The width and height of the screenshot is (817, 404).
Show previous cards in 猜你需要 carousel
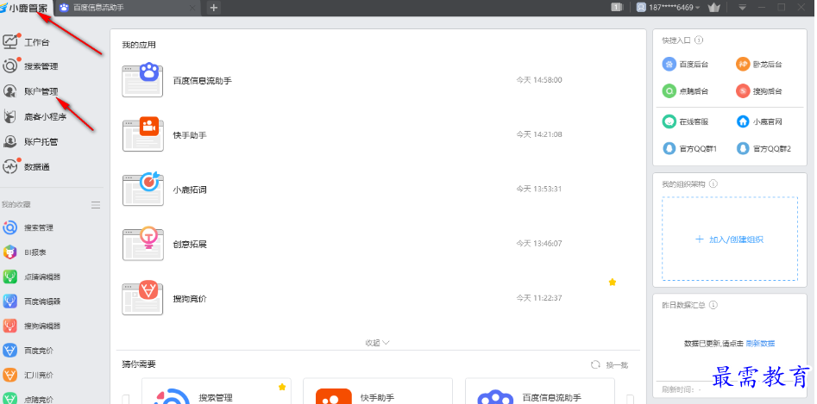pyautogui.click(x=126, y=399)
